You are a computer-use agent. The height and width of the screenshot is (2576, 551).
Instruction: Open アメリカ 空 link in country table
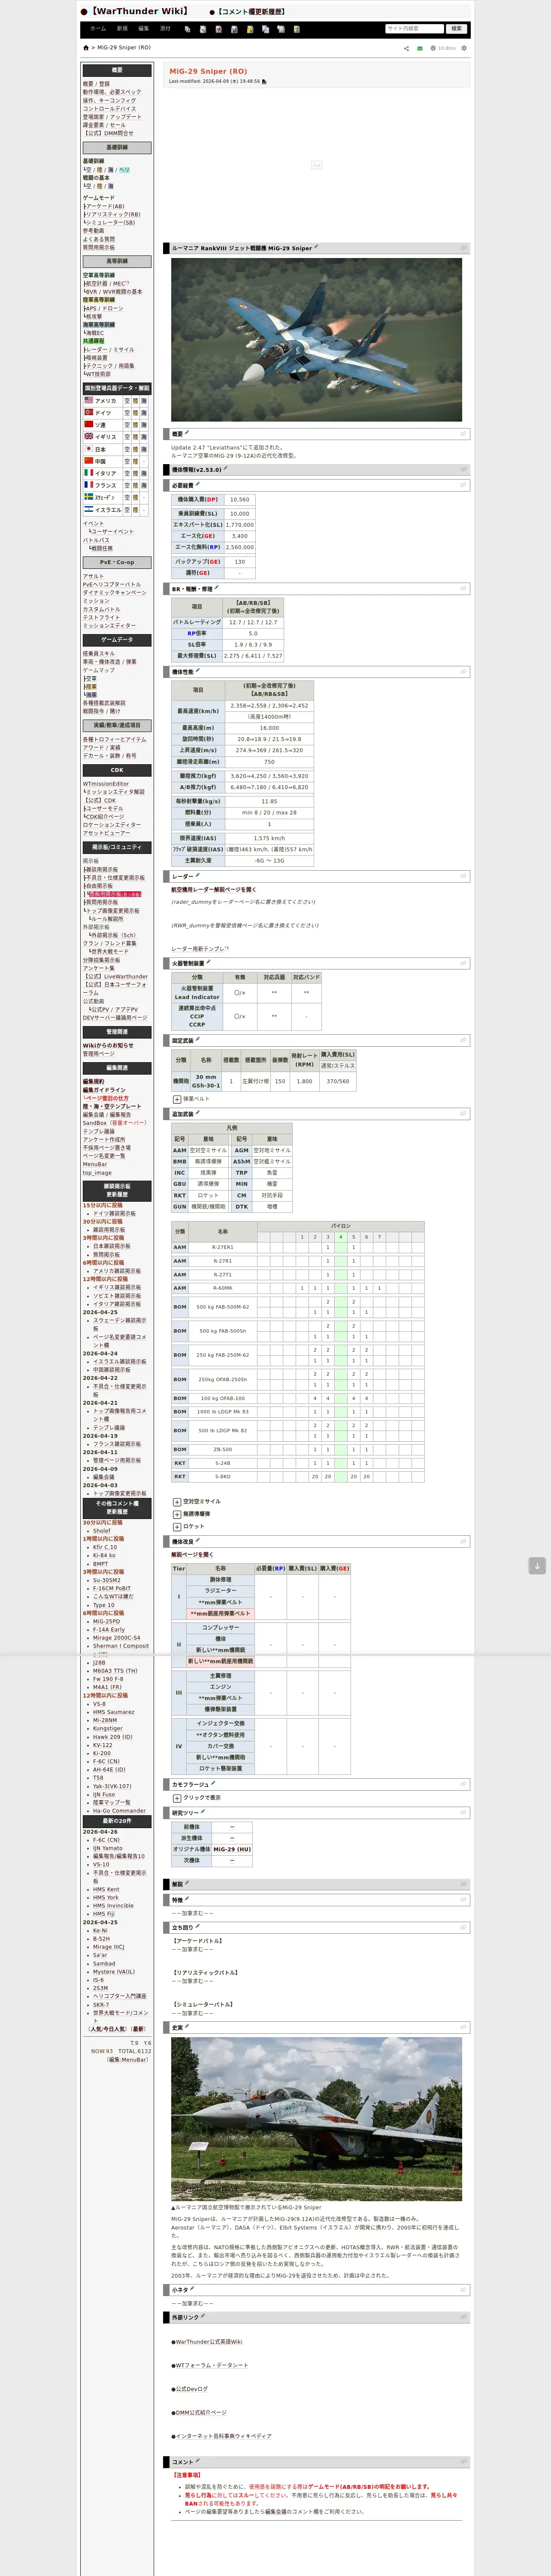[x=127, y=400]
